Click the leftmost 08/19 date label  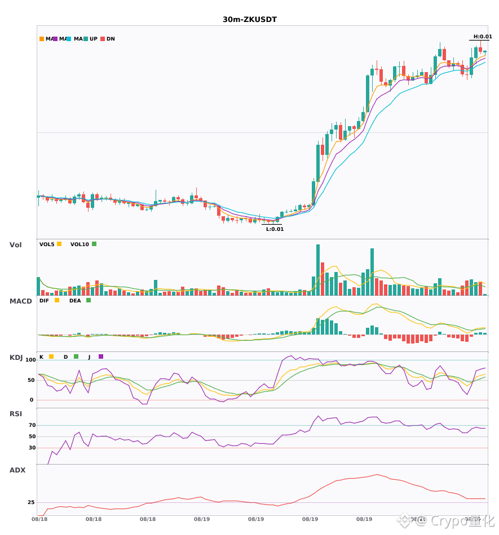202,519
